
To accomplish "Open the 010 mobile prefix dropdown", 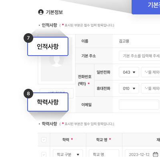I will [x=129, y=88].
